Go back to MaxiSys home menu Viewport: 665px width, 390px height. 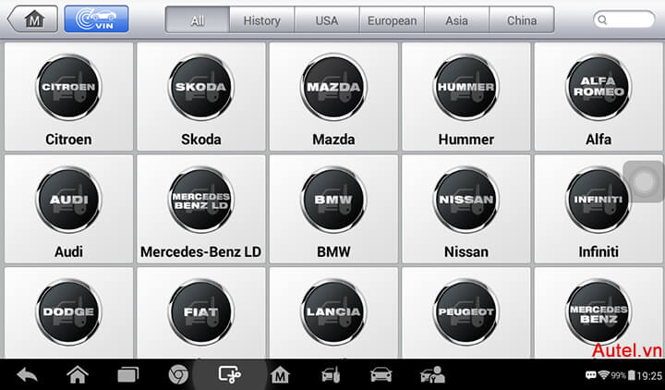click(32, 19)
